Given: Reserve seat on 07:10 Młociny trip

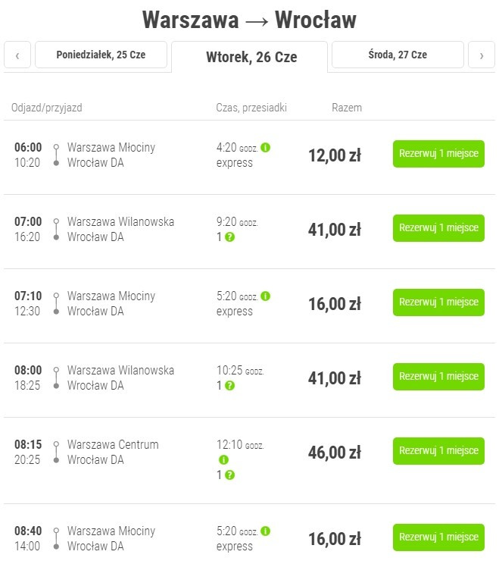Looking at the screenshot, I should [438, 302].
